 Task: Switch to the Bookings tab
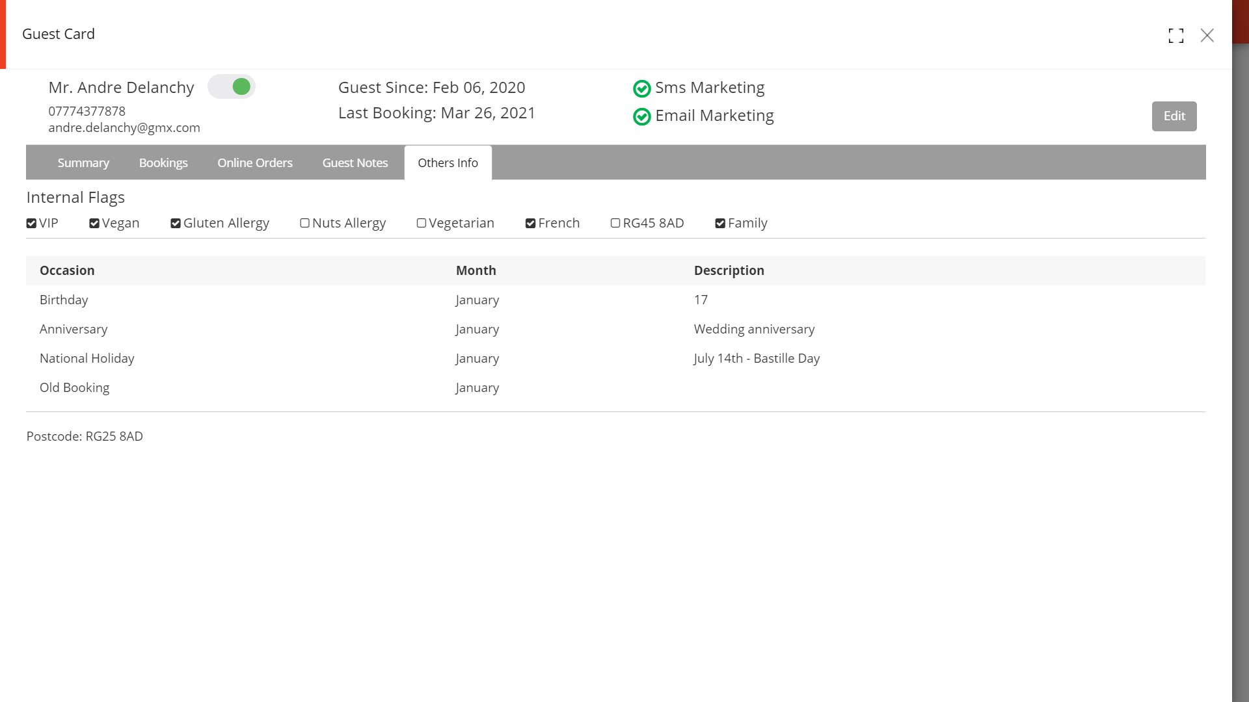[x=163, y=162]
